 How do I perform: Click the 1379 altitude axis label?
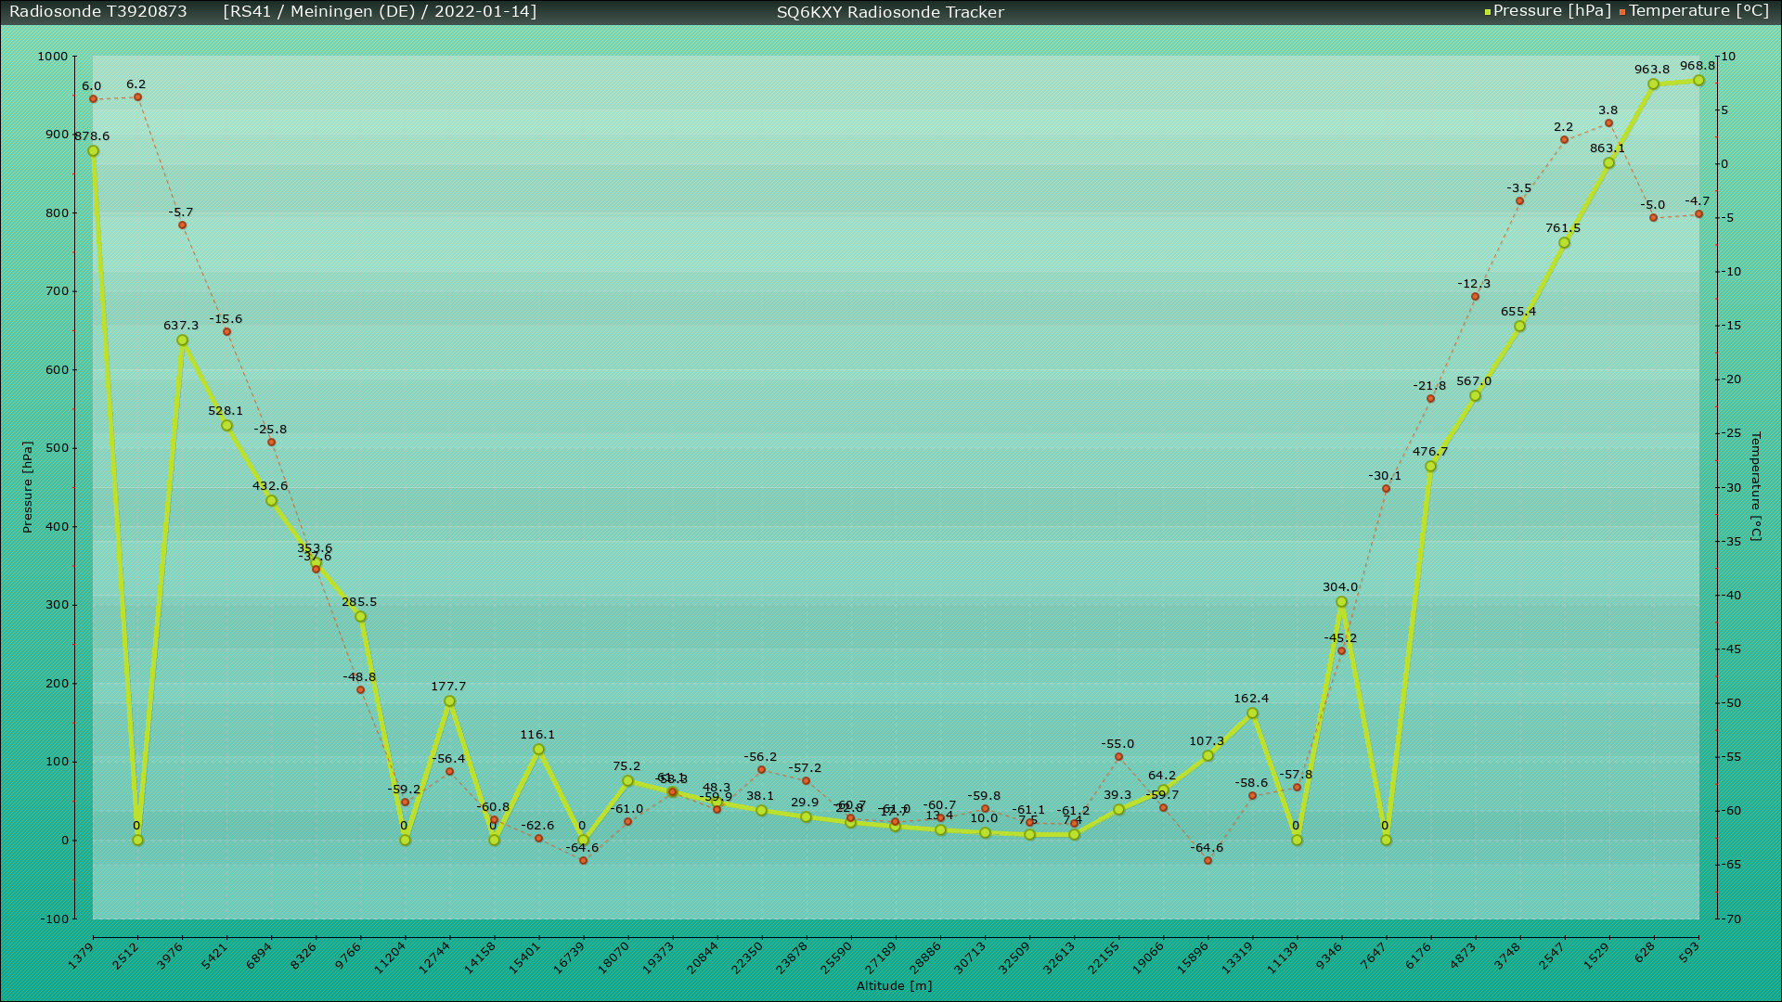(x=82, y=955)
